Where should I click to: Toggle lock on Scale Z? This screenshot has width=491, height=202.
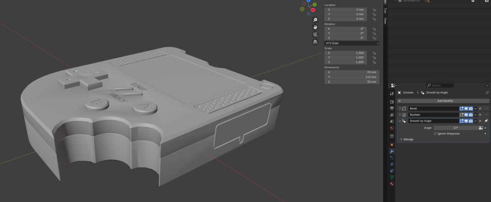tap(374, 62)
